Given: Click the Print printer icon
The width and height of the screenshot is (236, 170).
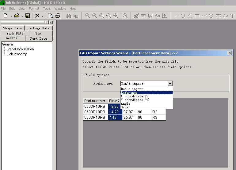Looking at the screenshot, I should (58, 16).
